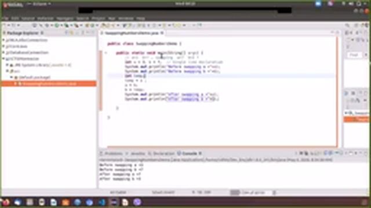
Task: Open the Window menu
Action: pos(126,18)
